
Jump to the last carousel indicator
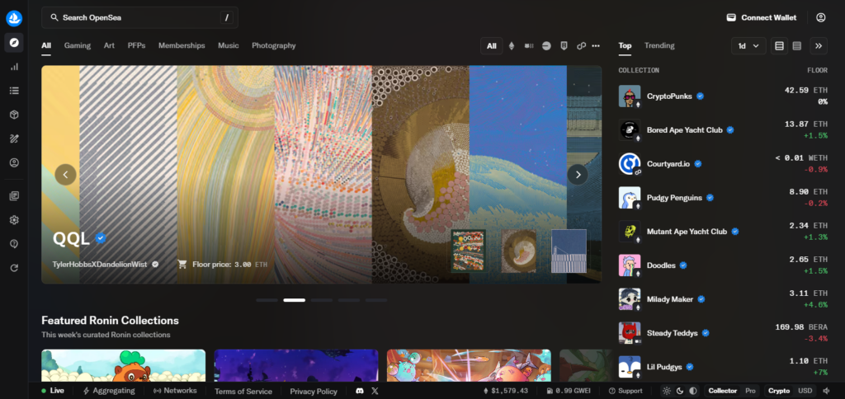coord(376,300)
